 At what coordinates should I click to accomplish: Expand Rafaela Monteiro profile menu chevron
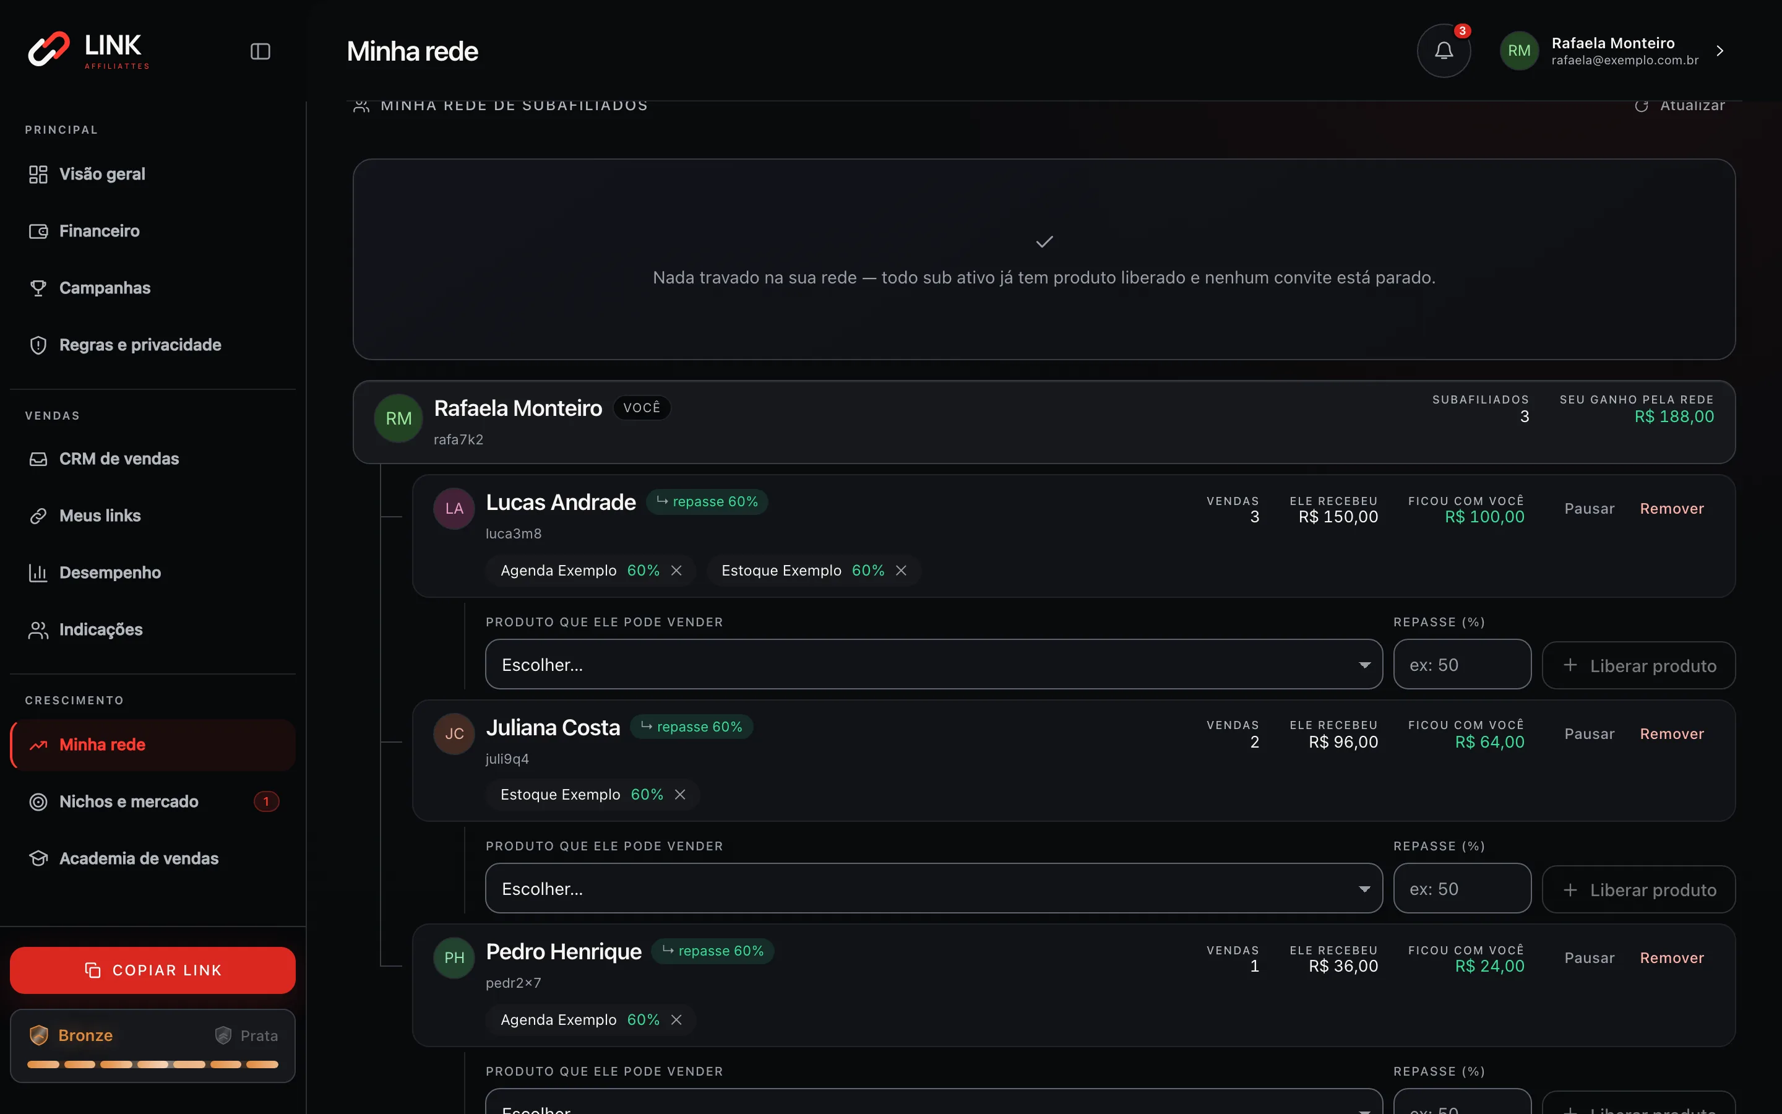1720,51
